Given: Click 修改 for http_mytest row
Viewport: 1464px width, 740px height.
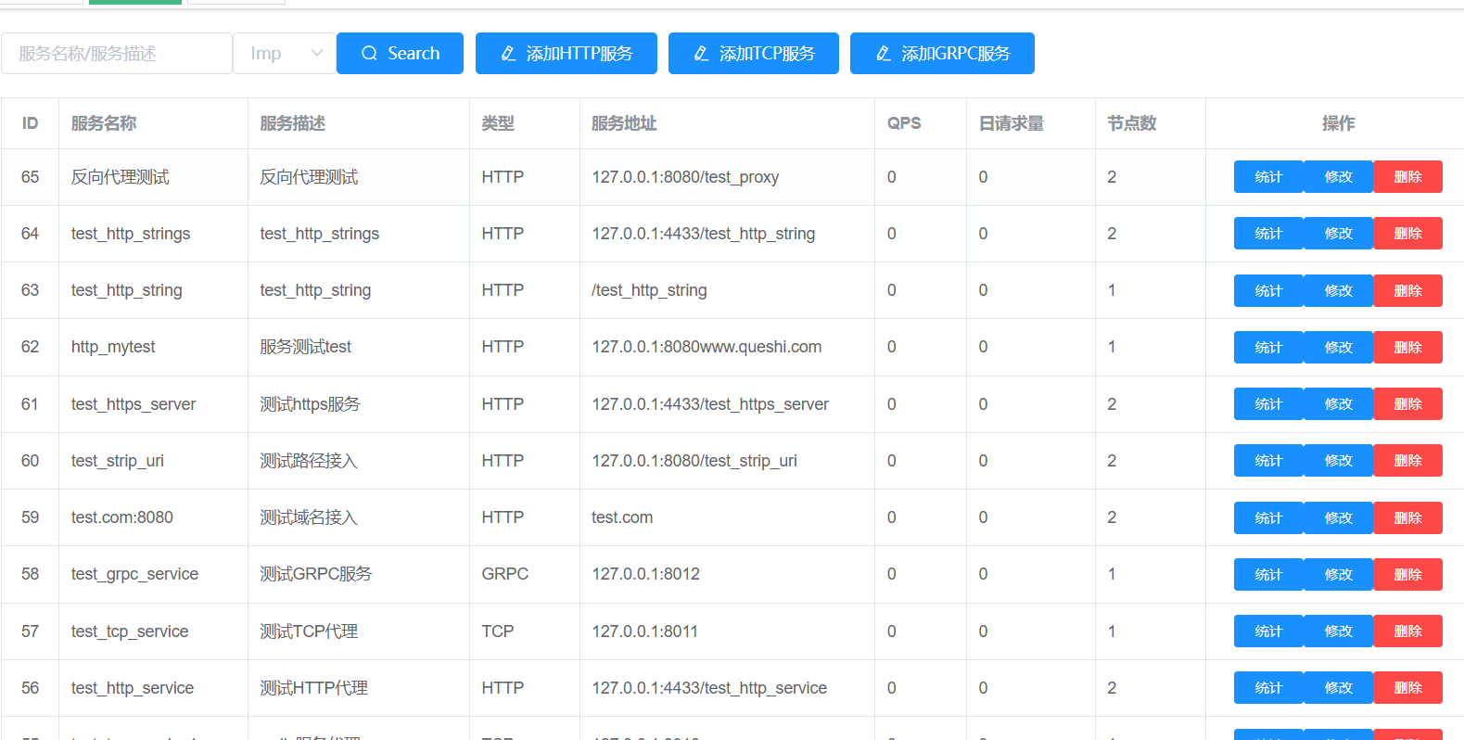Looking at the screenshot, I should click(1338, 347).
